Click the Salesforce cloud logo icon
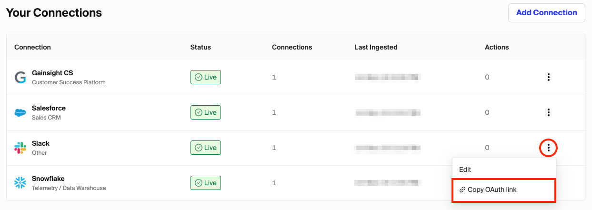Image resolution: width=592 pixels, height=210 pixels. 20,113
